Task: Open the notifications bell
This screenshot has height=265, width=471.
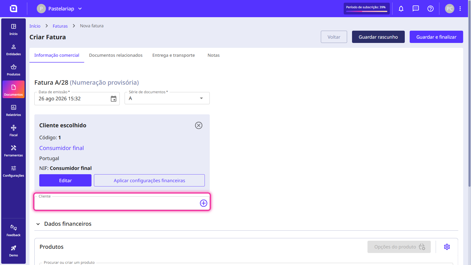Action: click(401, 9)
